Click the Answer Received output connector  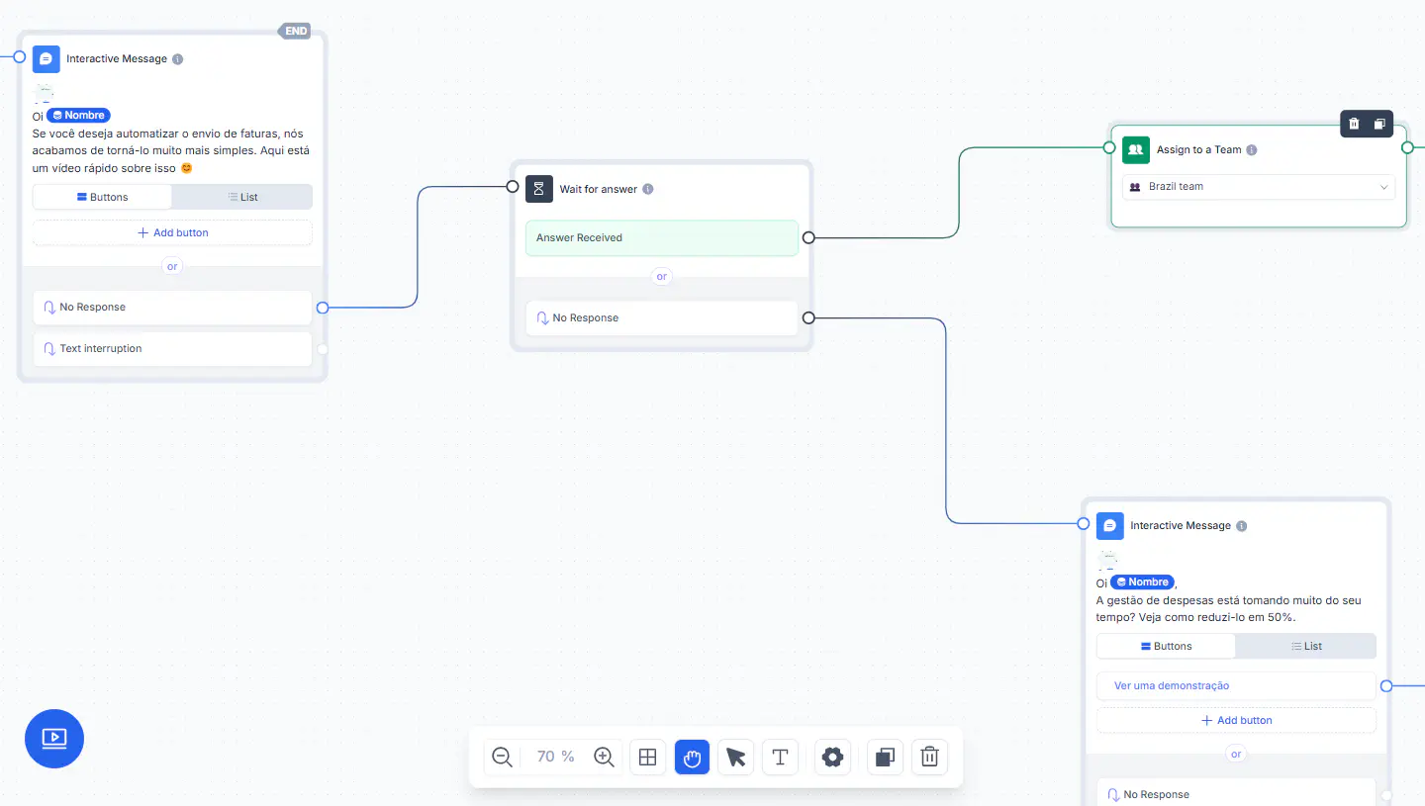(808, 237)
